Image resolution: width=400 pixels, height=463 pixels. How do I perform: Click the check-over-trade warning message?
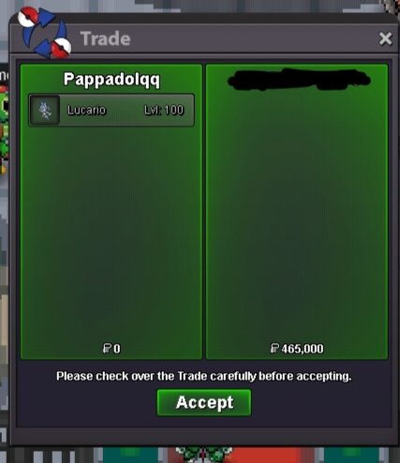tap(204, 376)
